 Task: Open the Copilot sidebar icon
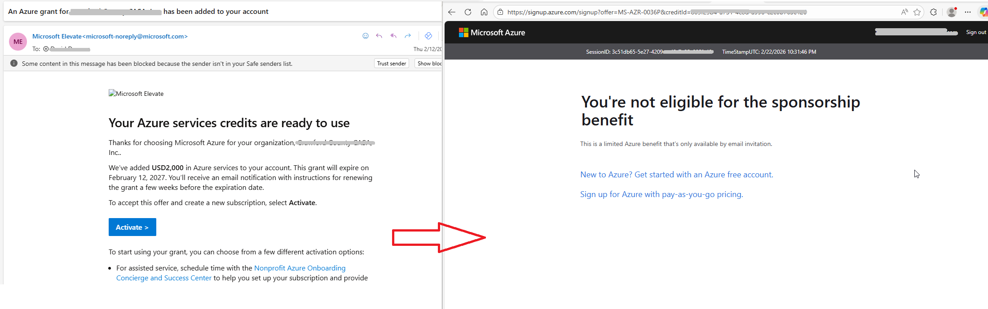coord(984,12)
